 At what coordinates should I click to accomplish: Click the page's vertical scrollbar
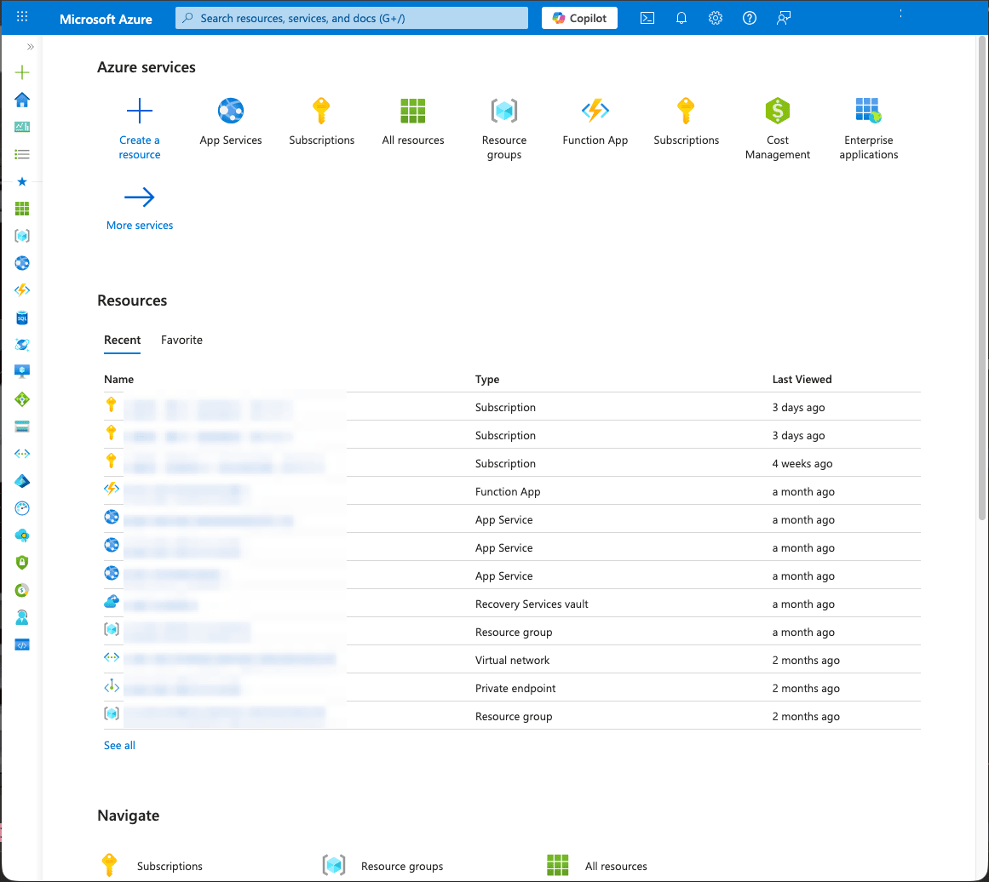coord(982,281)
